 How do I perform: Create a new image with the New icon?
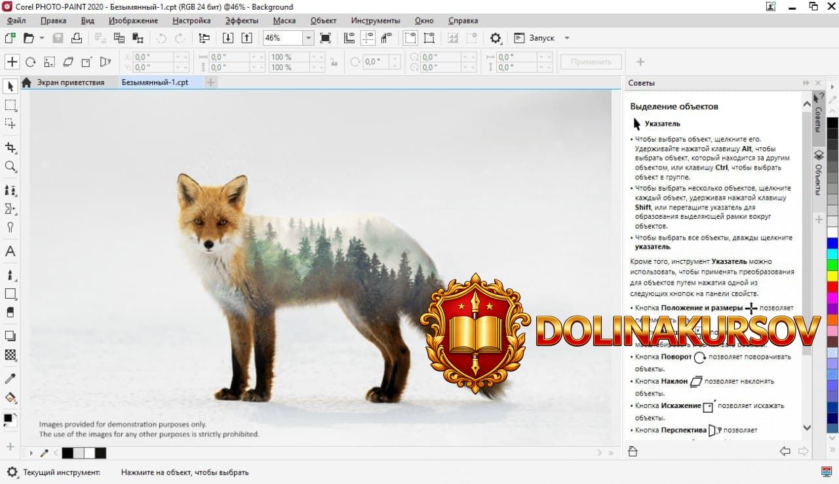tap(9, 37)
